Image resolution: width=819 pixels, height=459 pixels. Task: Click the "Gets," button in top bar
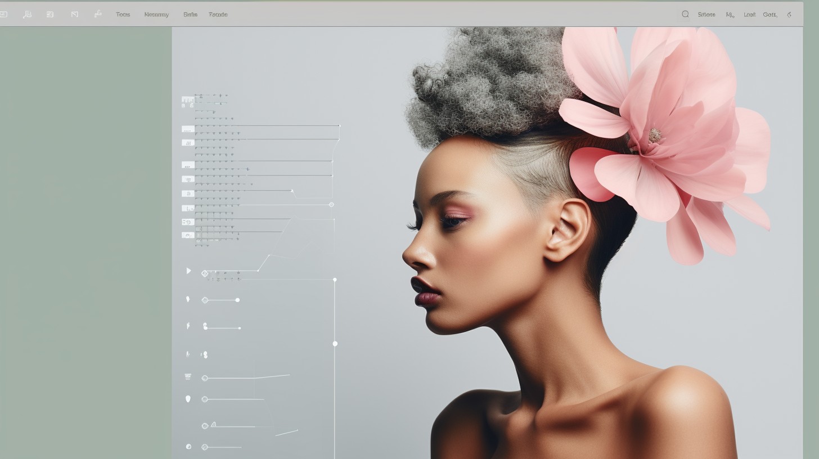770,15
